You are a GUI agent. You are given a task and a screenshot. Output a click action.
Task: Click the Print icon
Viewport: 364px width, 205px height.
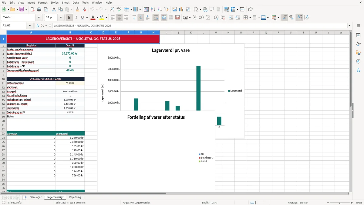point(39,9)
